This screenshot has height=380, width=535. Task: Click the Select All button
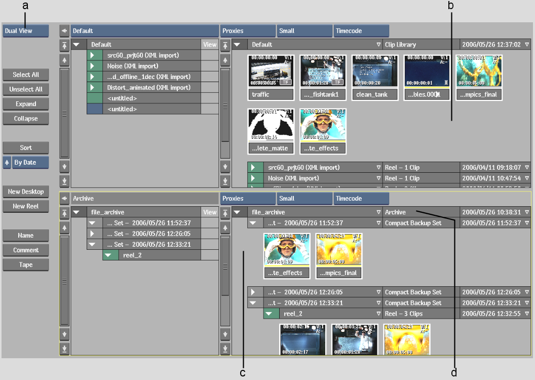point(26,75)
